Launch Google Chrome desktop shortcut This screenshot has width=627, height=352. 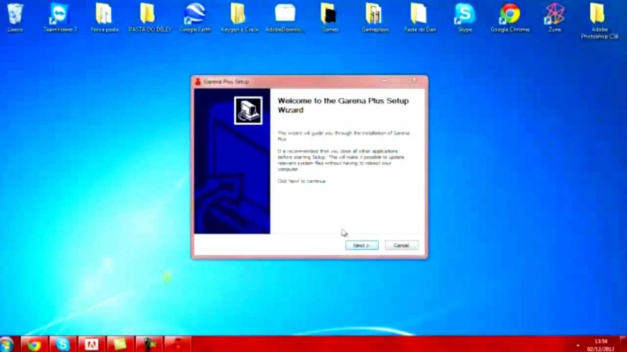click(x=510, y=18)
